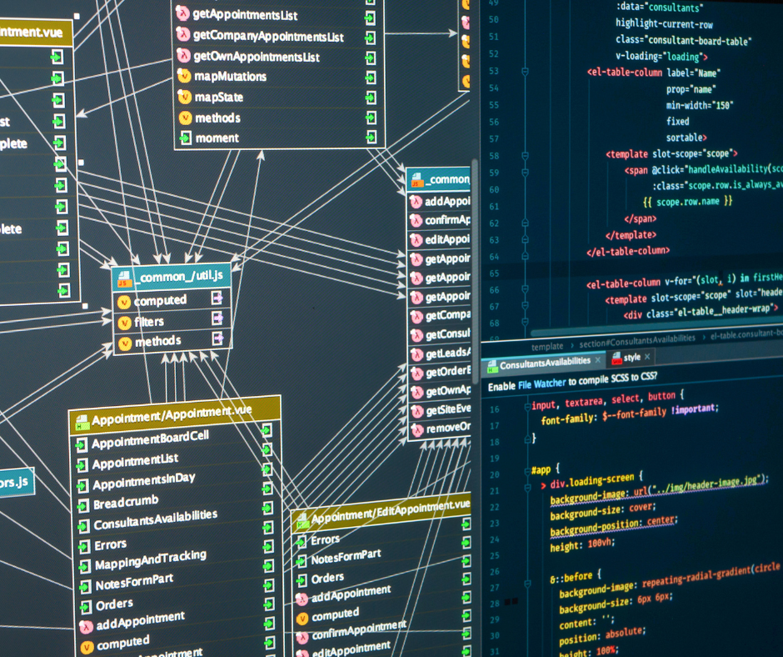Viewport: 783px width, 657px height.
Task: Switch to the style editor tab
Action: click(x=631, y=359)
